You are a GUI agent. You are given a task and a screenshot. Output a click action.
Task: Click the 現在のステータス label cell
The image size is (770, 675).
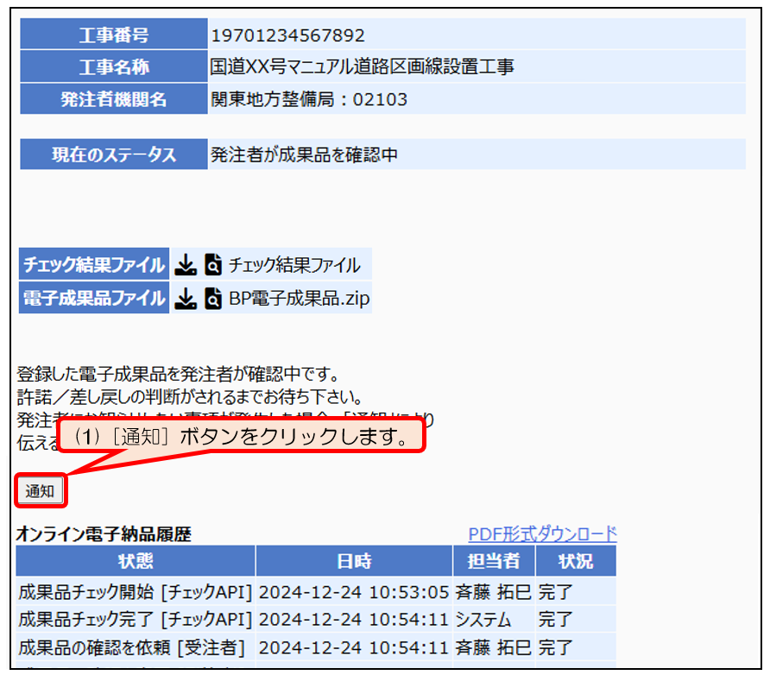[x=113, y=155]
